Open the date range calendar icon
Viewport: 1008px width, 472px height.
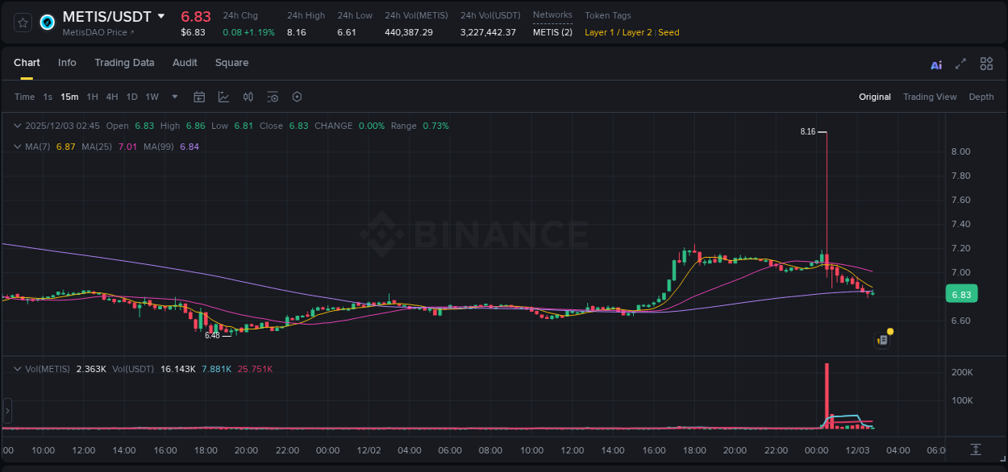pos(199,97)
